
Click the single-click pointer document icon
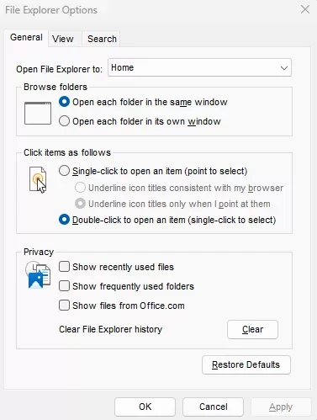[38, 180]
